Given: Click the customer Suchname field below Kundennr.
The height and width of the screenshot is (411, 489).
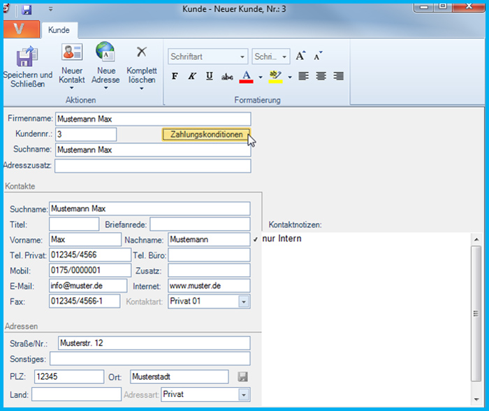Looking at the screenshot, I should [x=153, y=150].
